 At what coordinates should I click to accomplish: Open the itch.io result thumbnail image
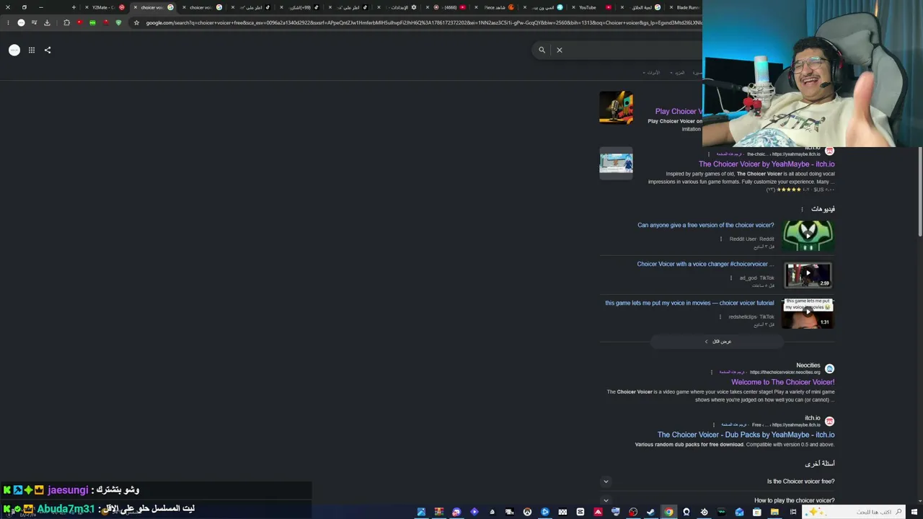click(616, 164)
